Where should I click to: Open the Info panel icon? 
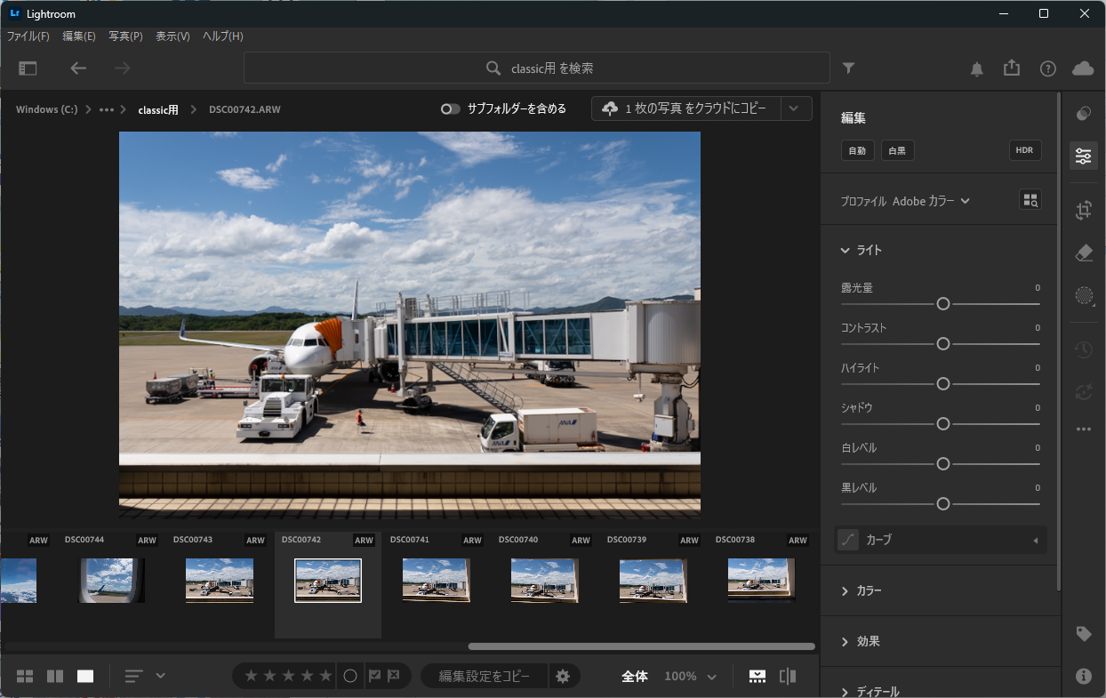click(1083, 677)
